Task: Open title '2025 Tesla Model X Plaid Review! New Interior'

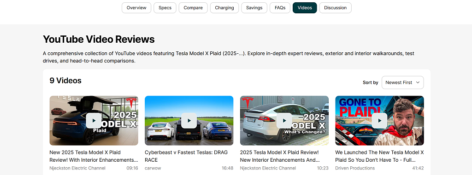Action: [x=280, y=156]
